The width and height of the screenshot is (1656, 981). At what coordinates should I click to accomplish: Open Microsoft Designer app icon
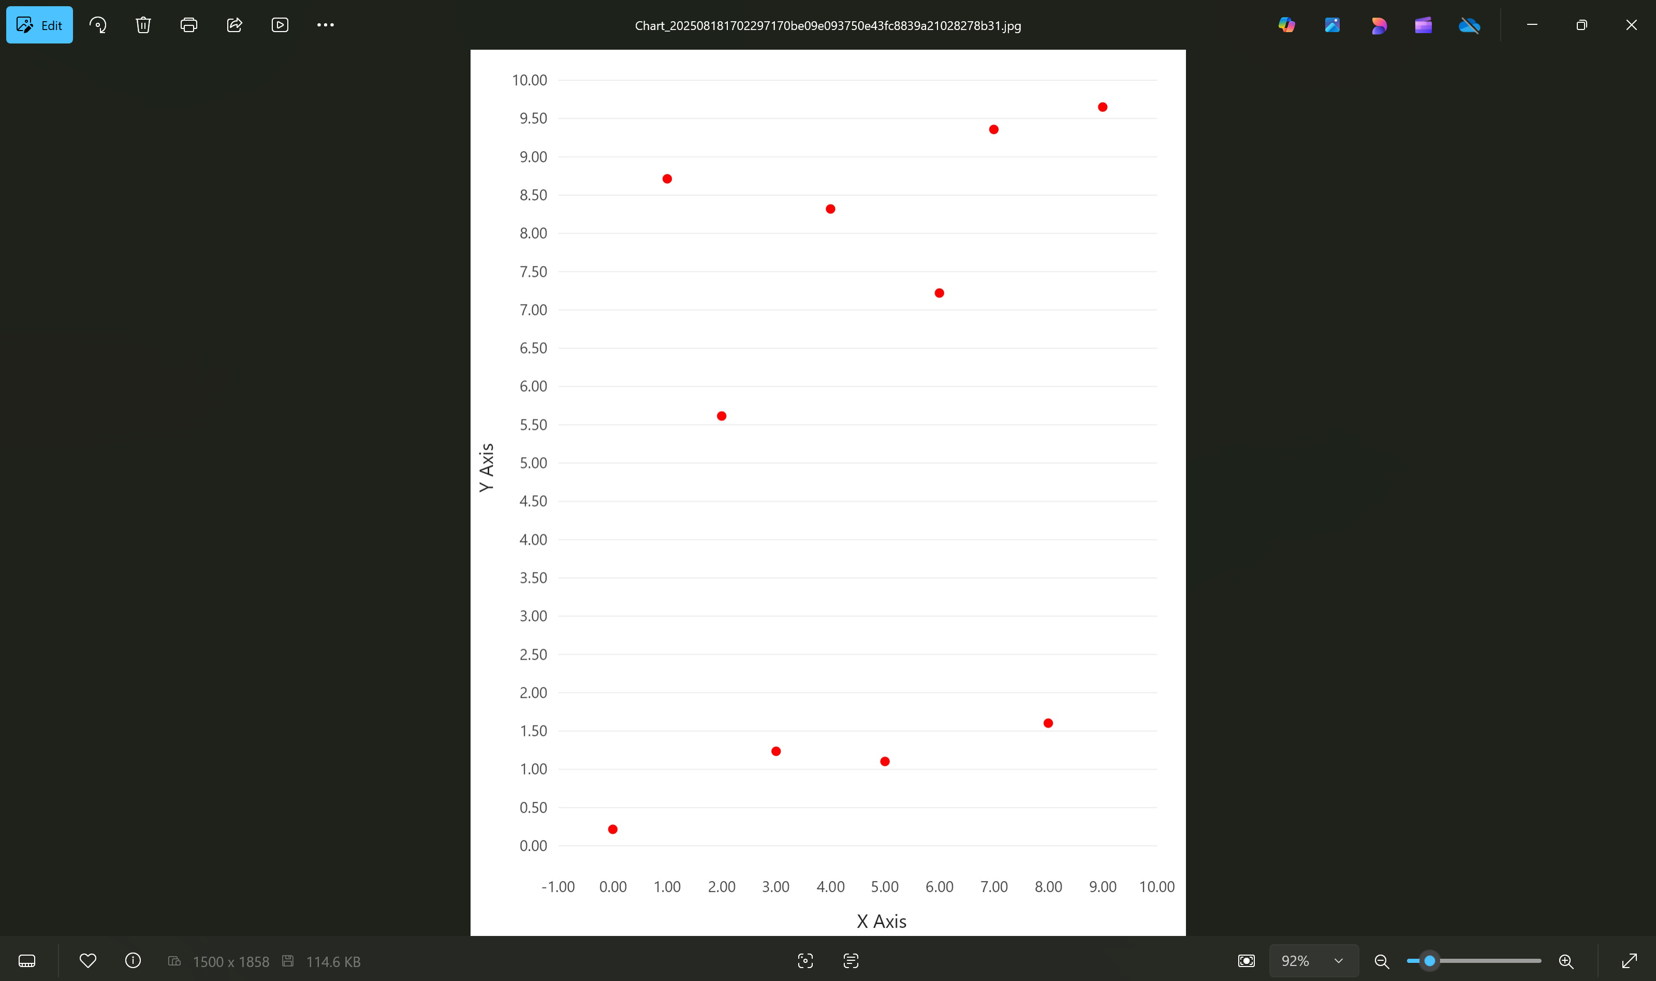pos(1378,25)
